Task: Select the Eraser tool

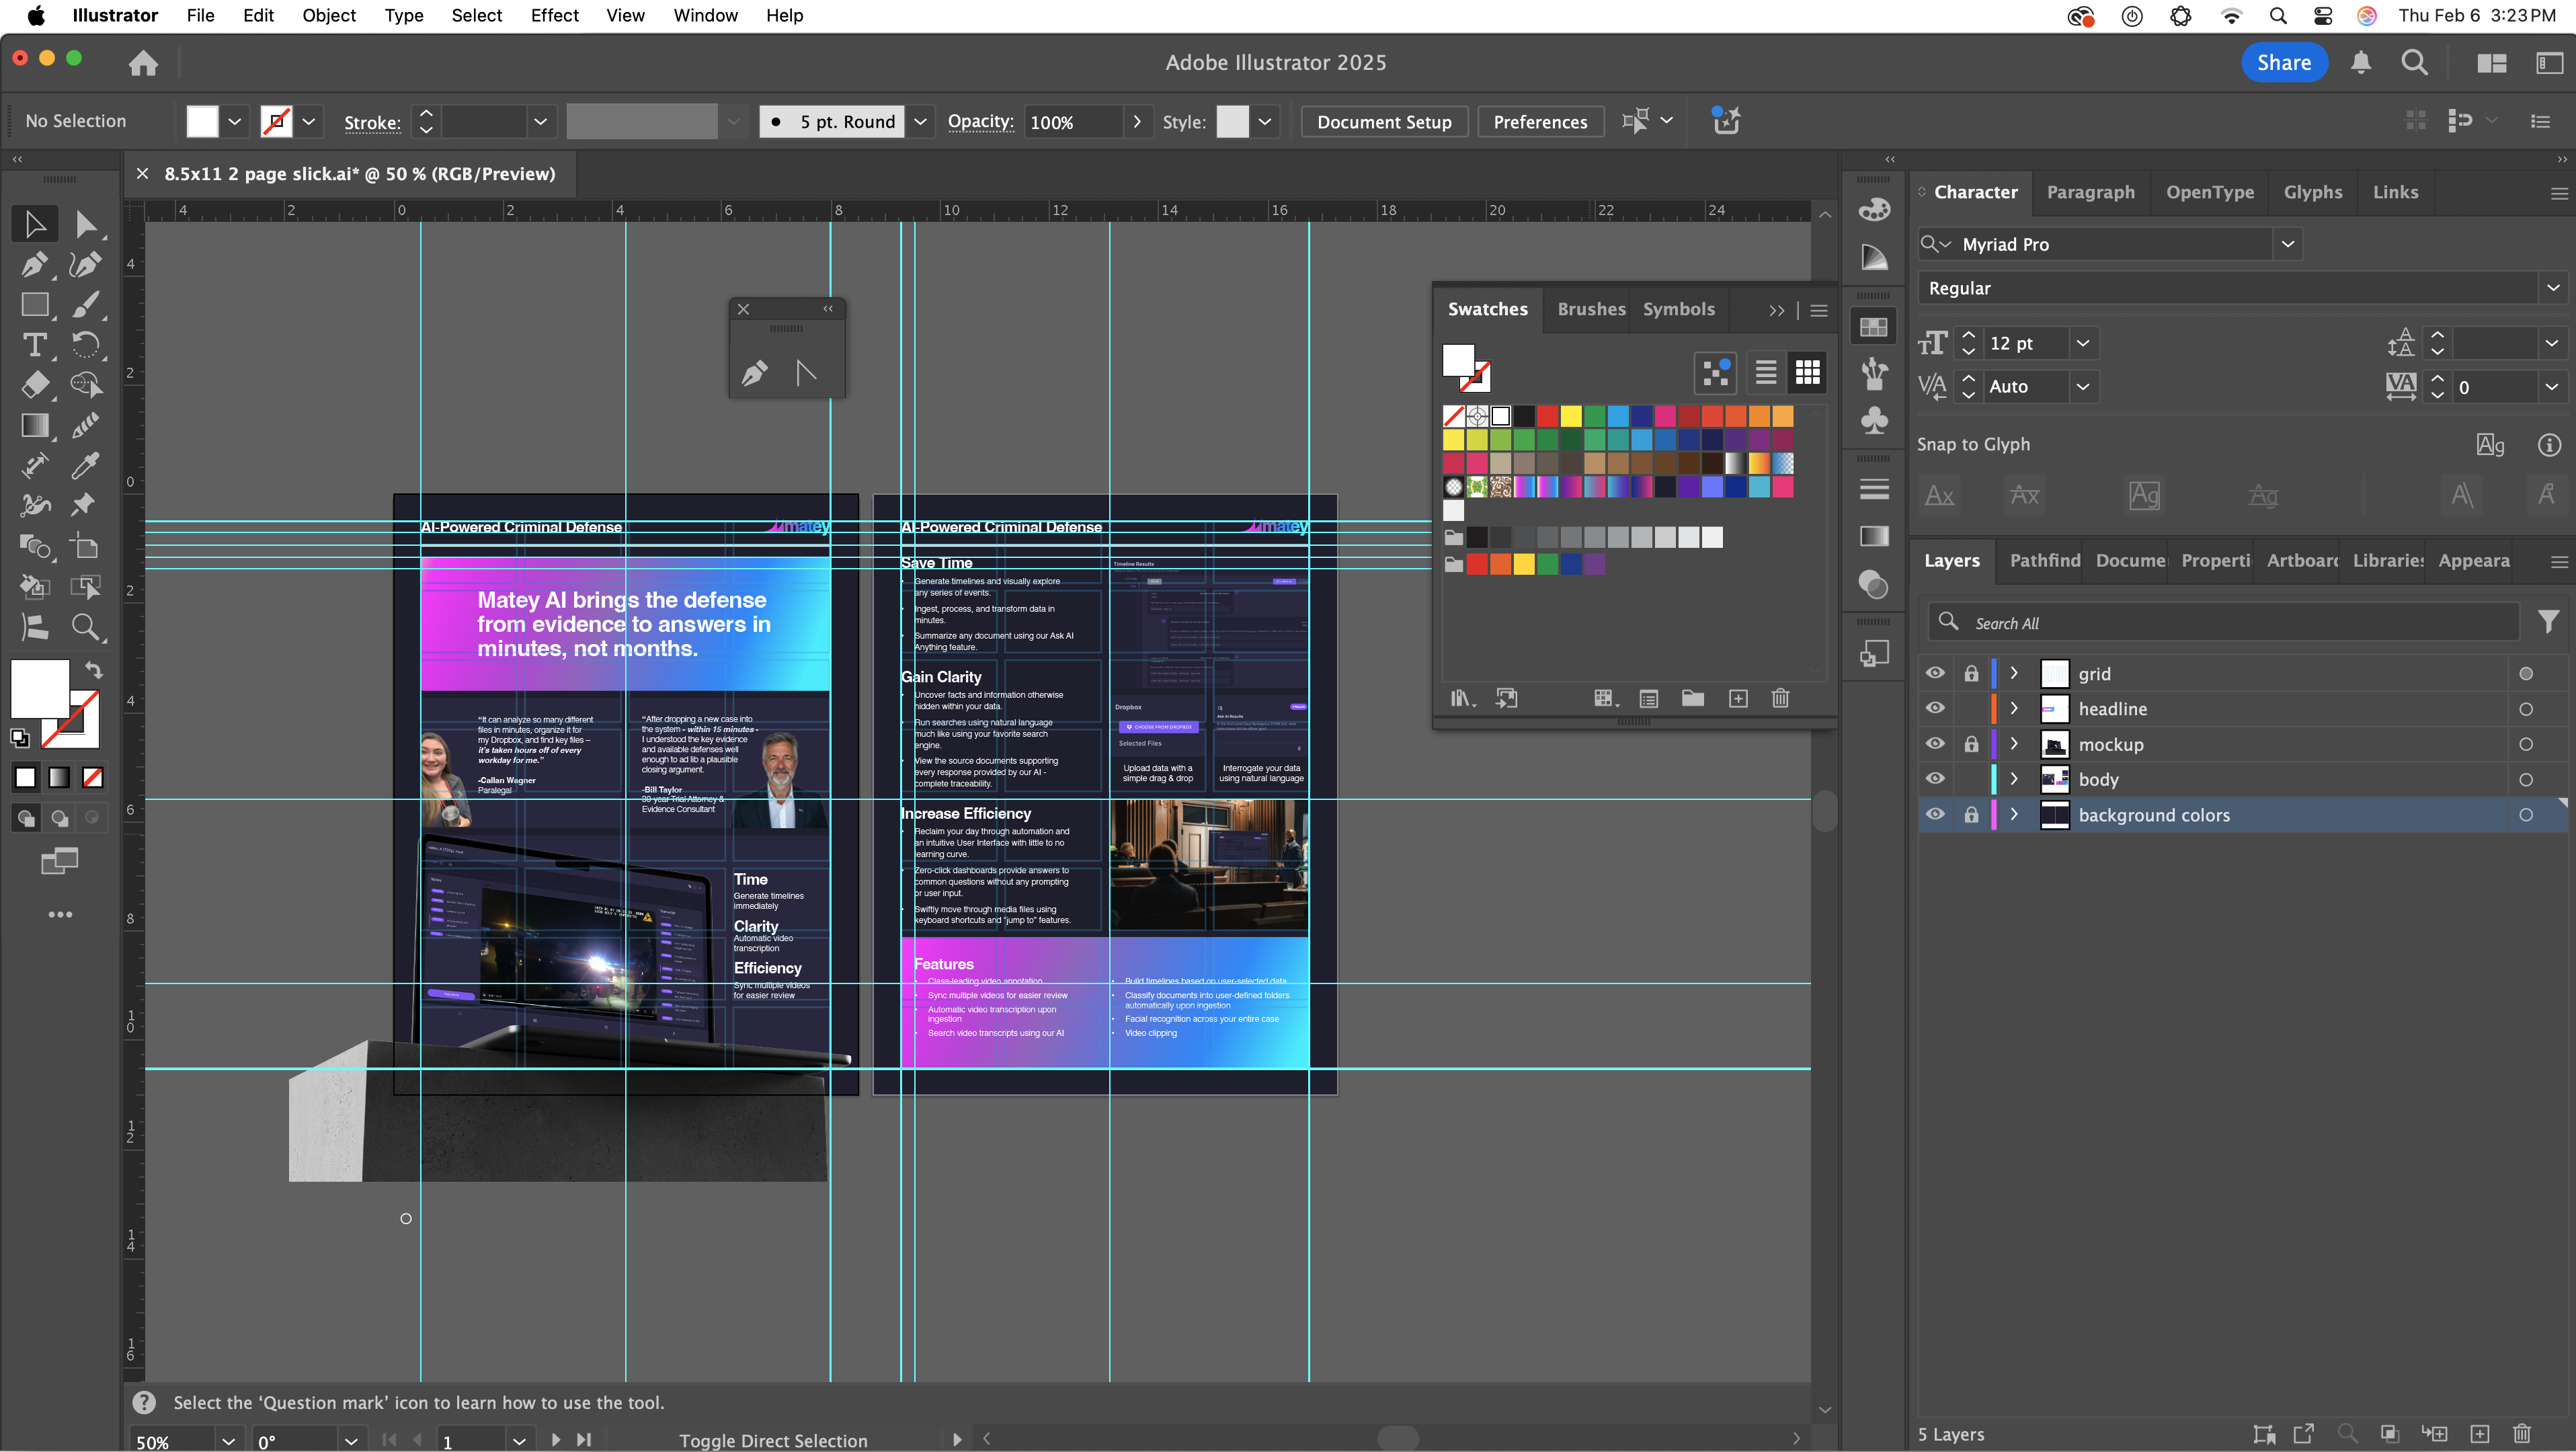Action: point(35,385)
